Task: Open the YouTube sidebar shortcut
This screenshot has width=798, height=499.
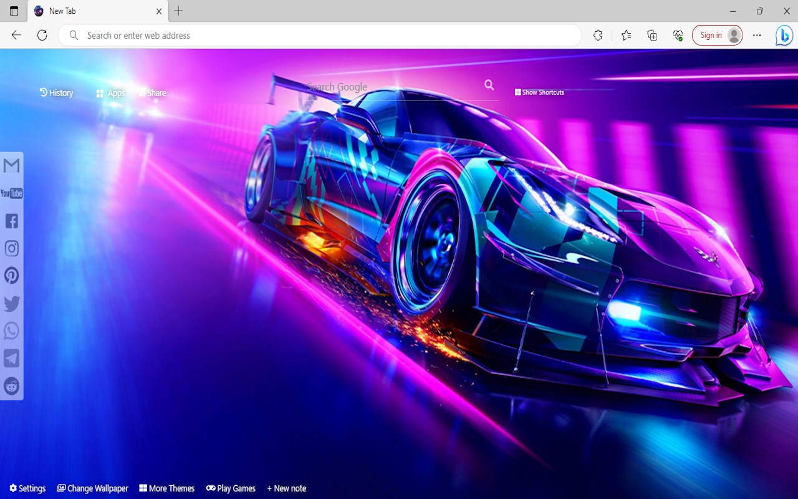Action: point(11,193)
